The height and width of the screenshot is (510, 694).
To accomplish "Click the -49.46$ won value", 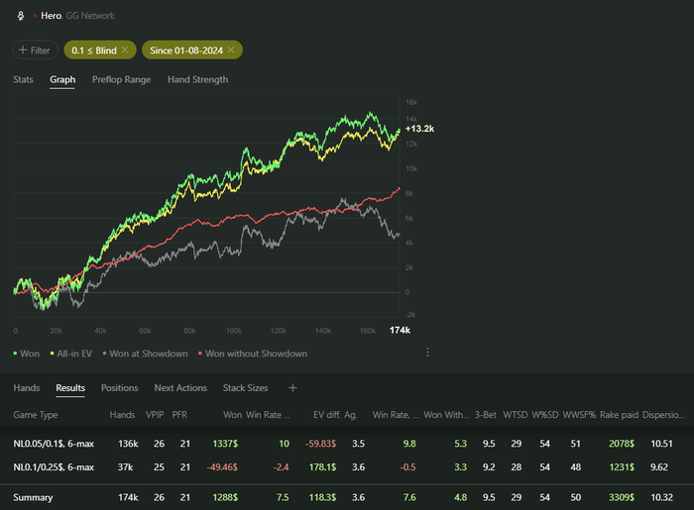I will [x=222, y=467].
